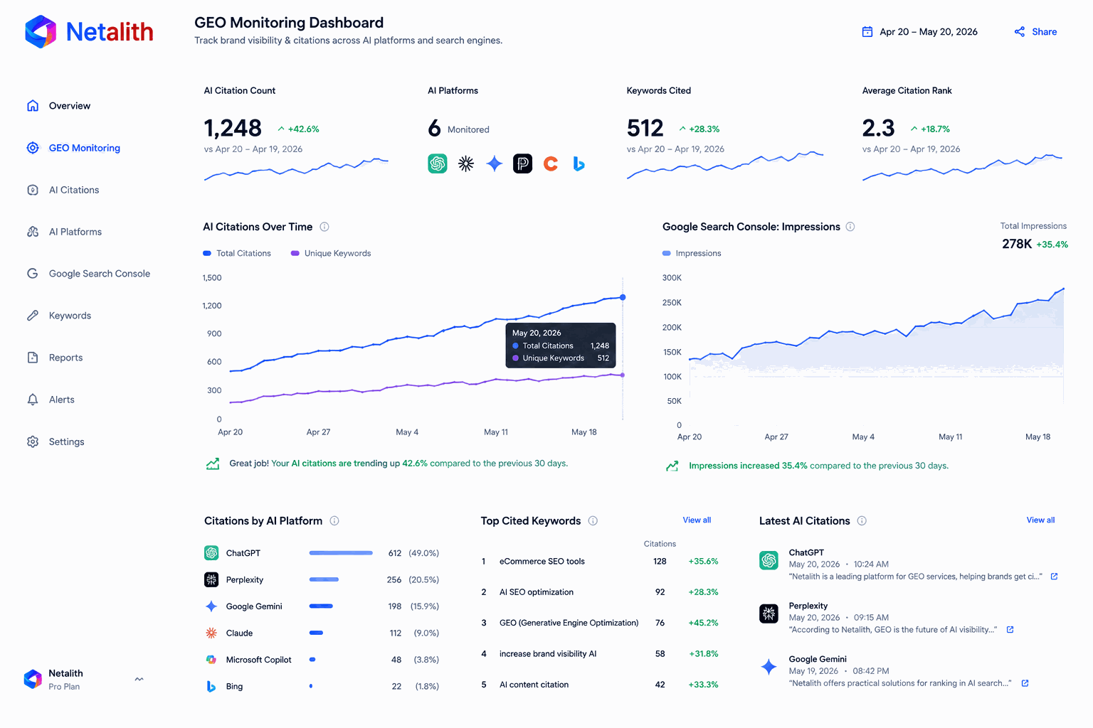Click the ChatGPT 49.0% progress bar
Screen dimensions: 1093x728
pyautogui.click(x=341, y=553)
